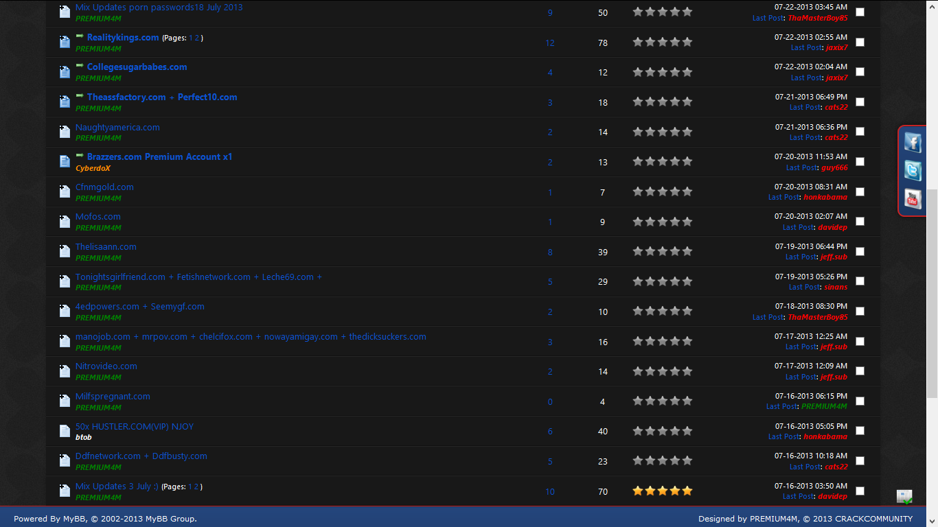
Task: Open the Twitter icon in the social sidebar
Action: coord(913,171)
